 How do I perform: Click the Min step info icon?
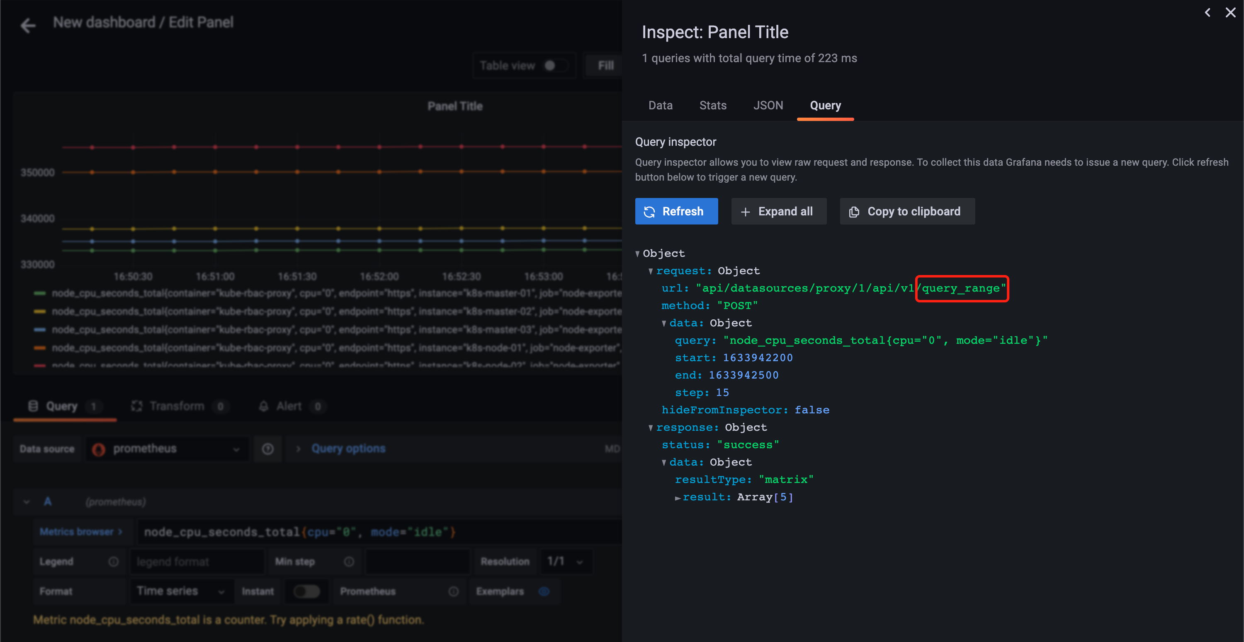tap(349, 562)
